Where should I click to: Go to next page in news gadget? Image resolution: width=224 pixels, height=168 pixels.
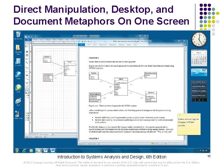coord(203,100)
